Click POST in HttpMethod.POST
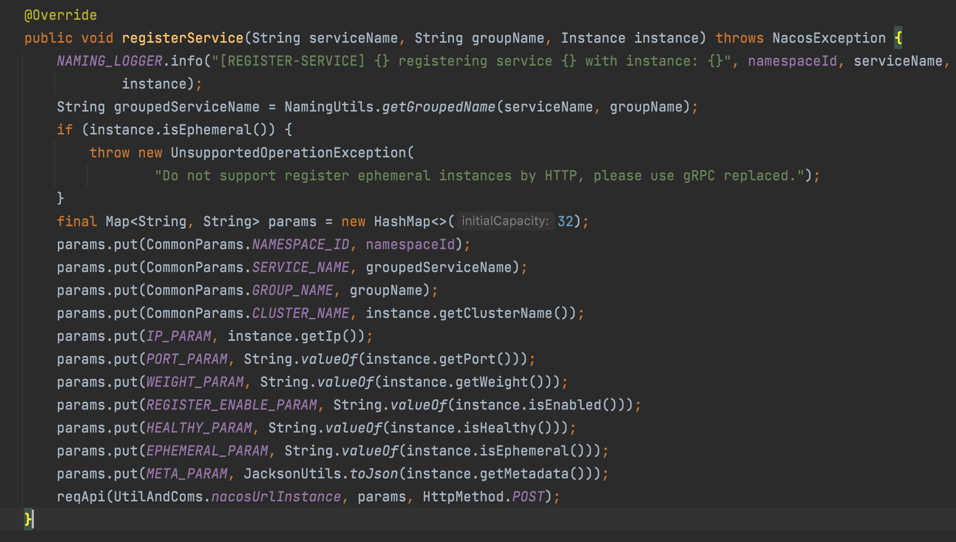 click(x=528, y=497)
